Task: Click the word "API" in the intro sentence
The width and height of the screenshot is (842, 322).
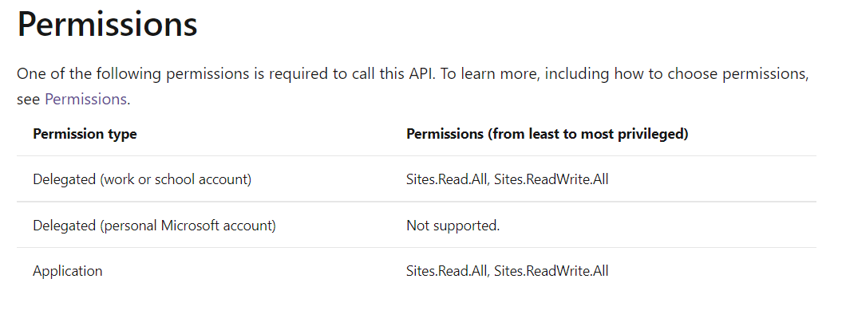Action: [x=422, y=73]
